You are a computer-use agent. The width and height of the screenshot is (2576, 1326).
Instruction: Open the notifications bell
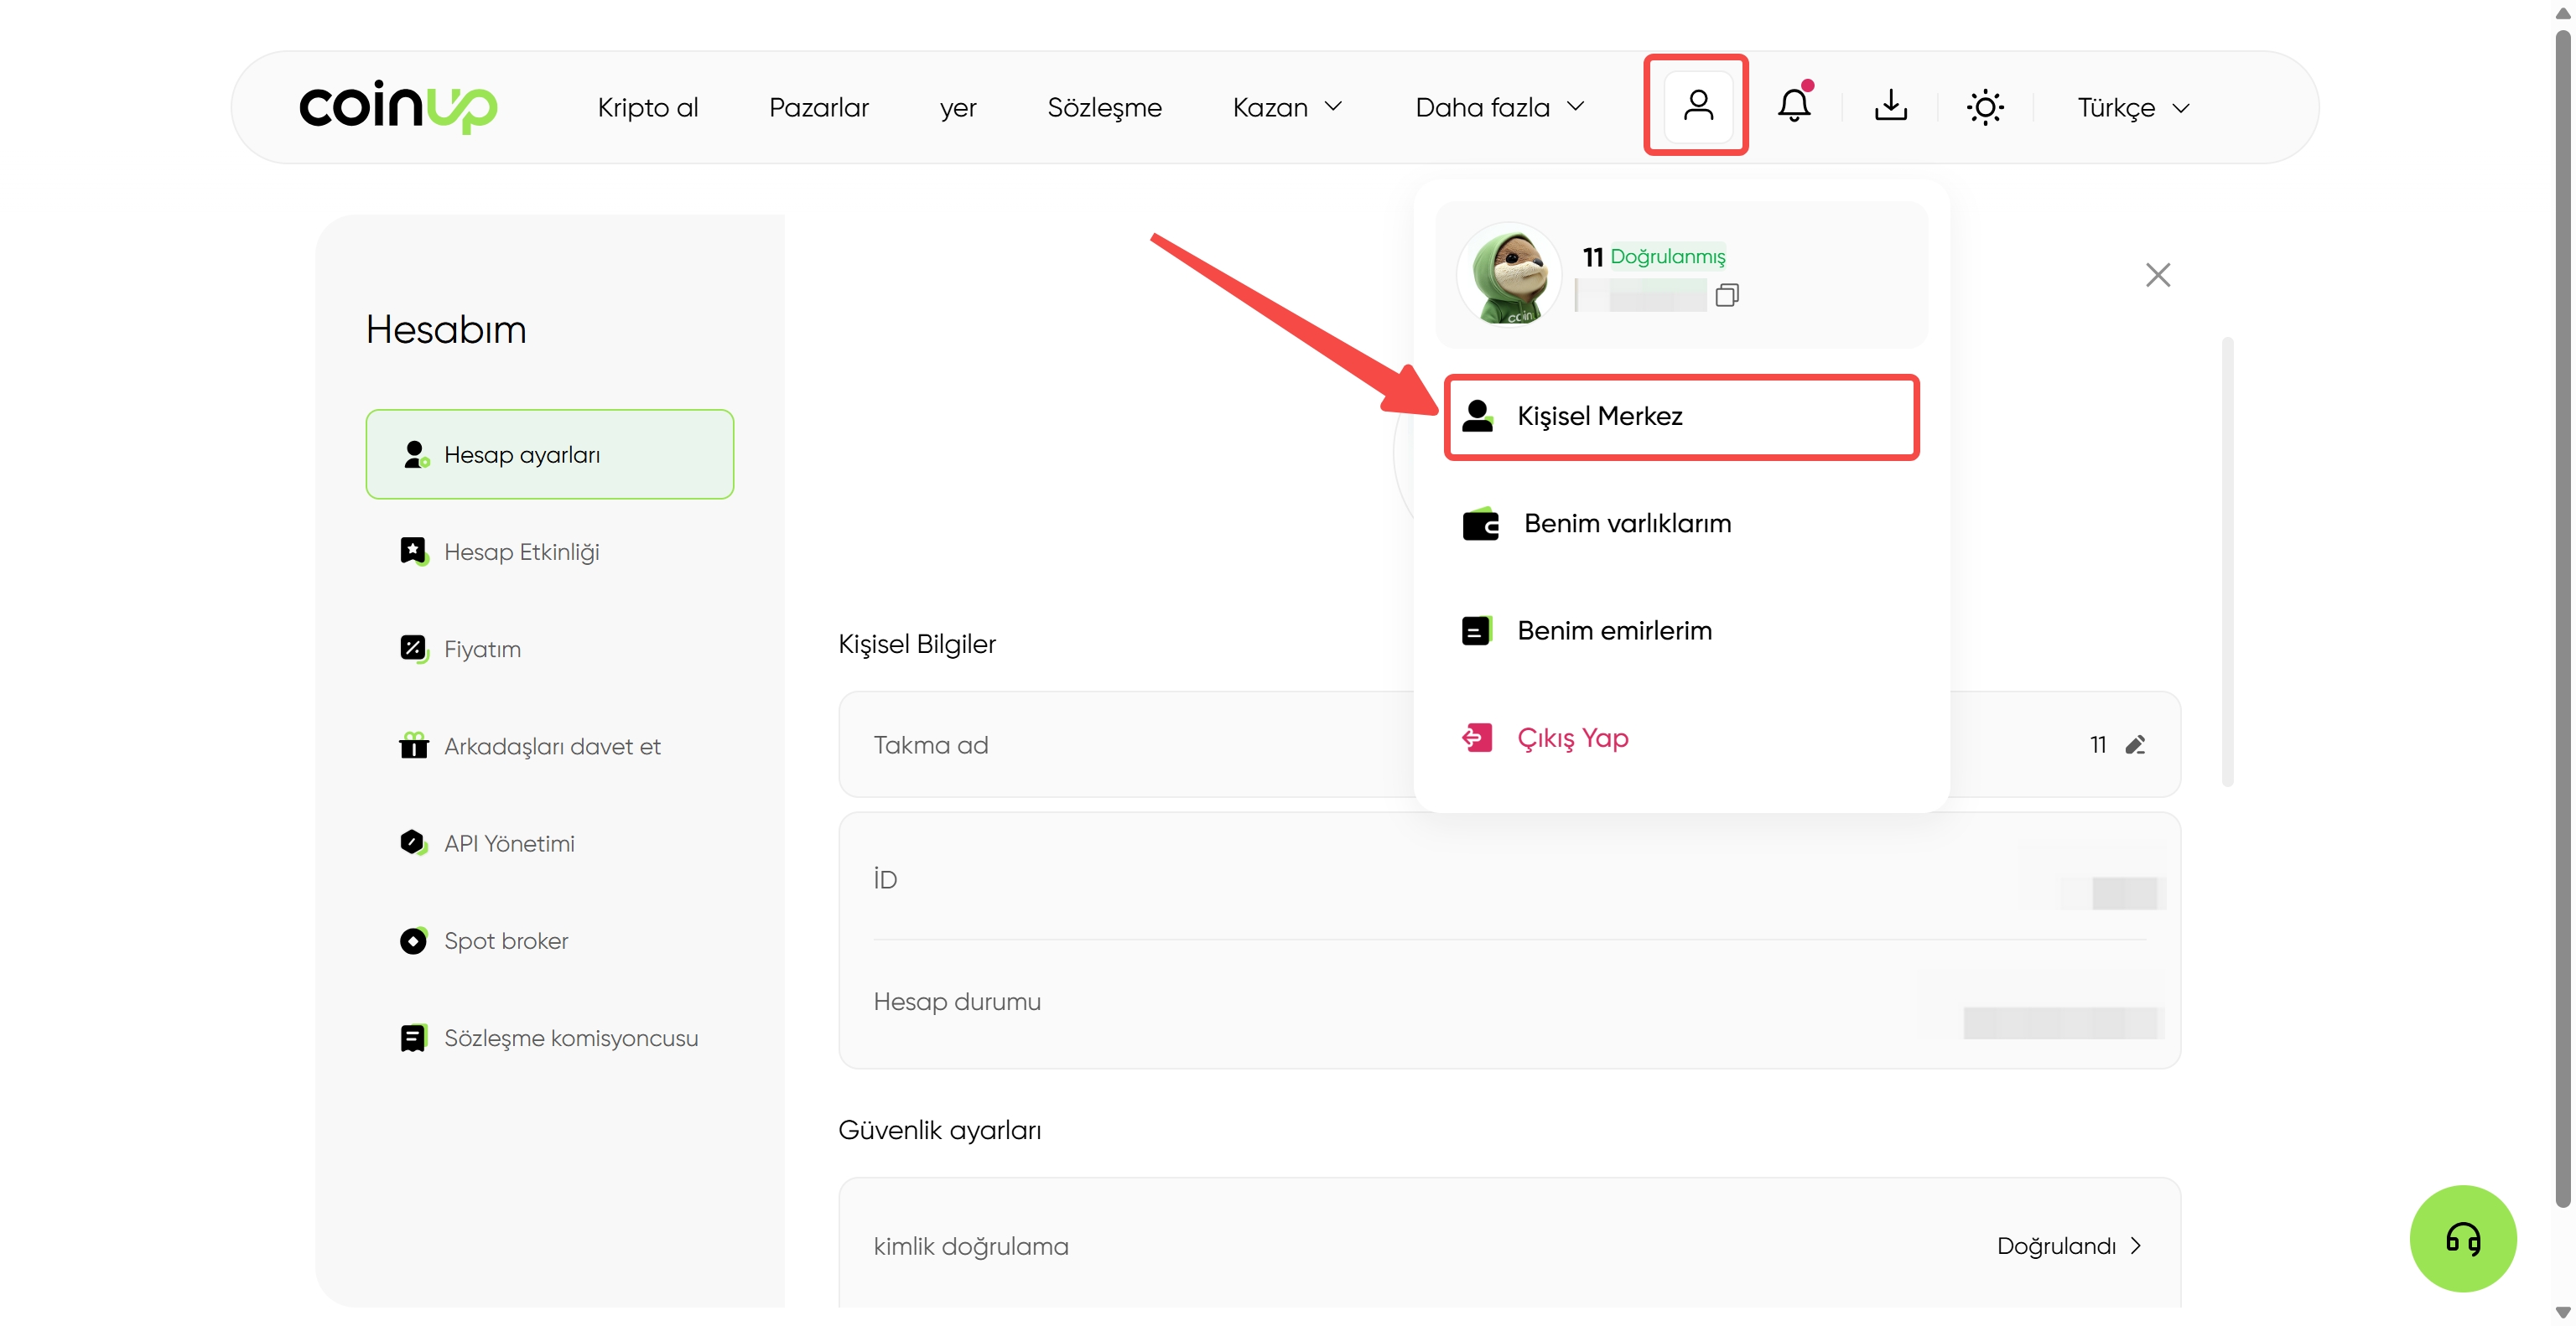point(1794,105)
